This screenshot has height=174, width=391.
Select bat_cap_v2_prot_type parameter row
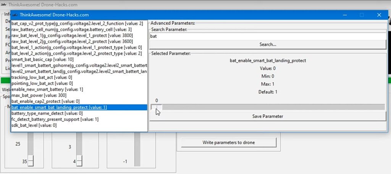pos(79,24)
